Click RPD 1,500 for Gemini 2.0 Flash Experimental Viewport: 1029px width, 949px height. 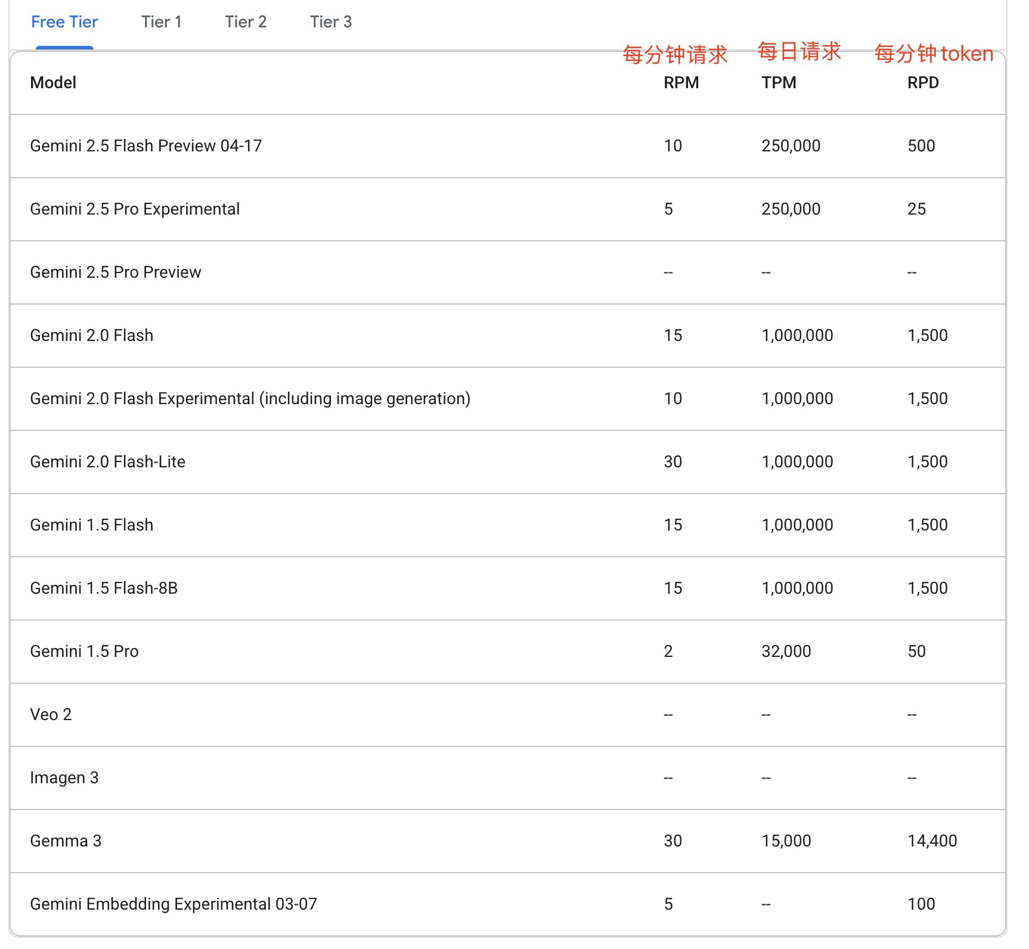coord(928,398)
